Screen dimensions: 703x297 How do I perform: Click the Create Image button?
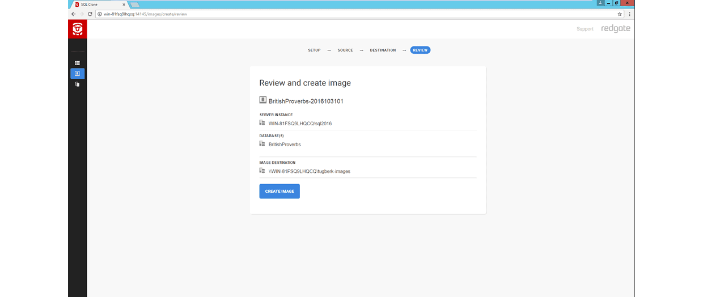point(279,192)
